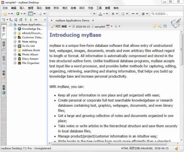Open the font color dropdown arrow
184x152 pixels.
[104, 14]
